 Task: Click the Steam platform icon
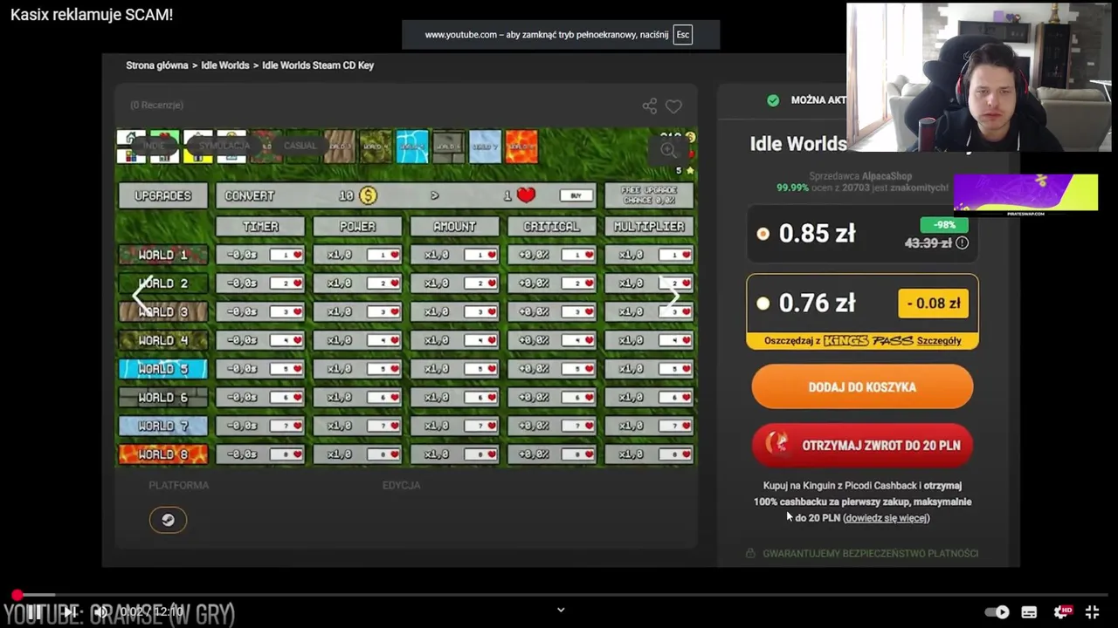coord(168,520)
